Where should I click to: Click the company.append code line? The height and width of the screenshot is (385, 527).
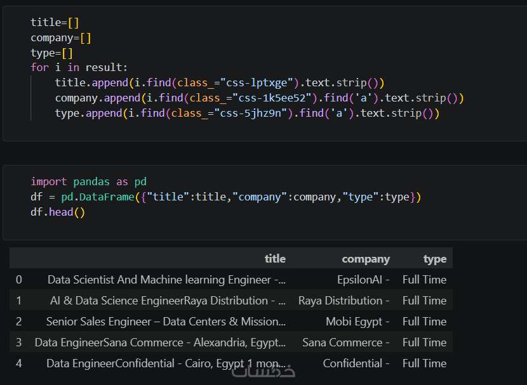coord(259,98)
